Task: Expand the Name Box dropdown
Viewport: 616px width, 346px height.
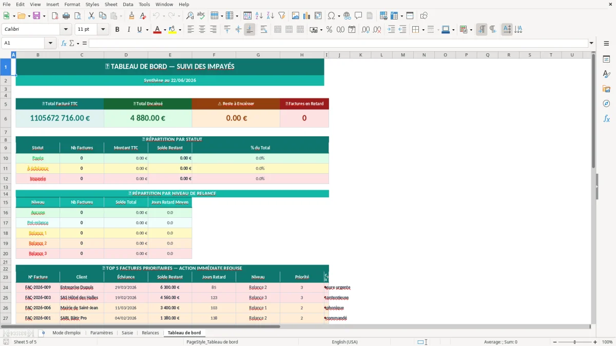Action: (51, 43)
